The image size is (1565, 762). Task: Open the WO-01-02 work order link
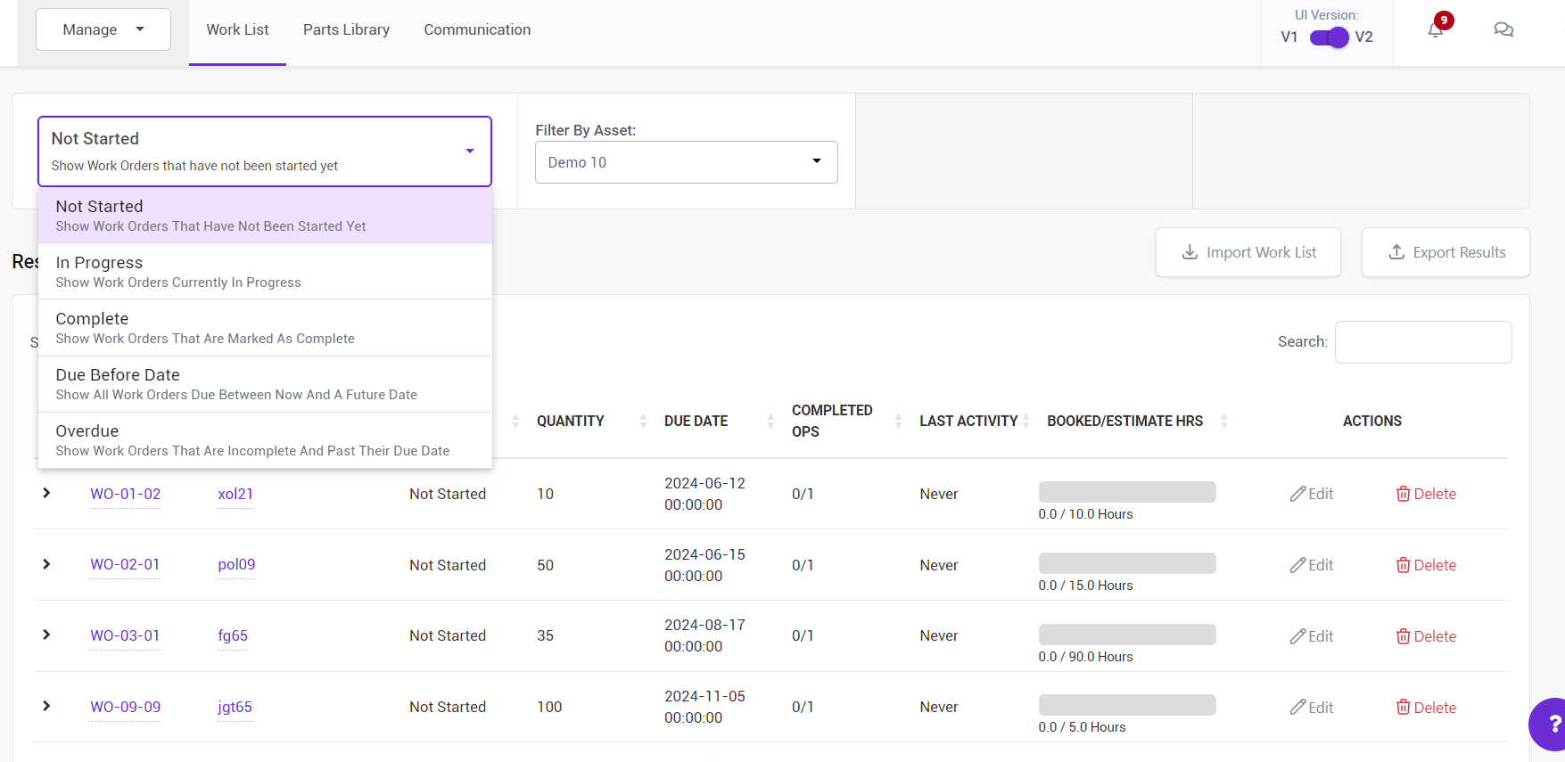[126, 494]
